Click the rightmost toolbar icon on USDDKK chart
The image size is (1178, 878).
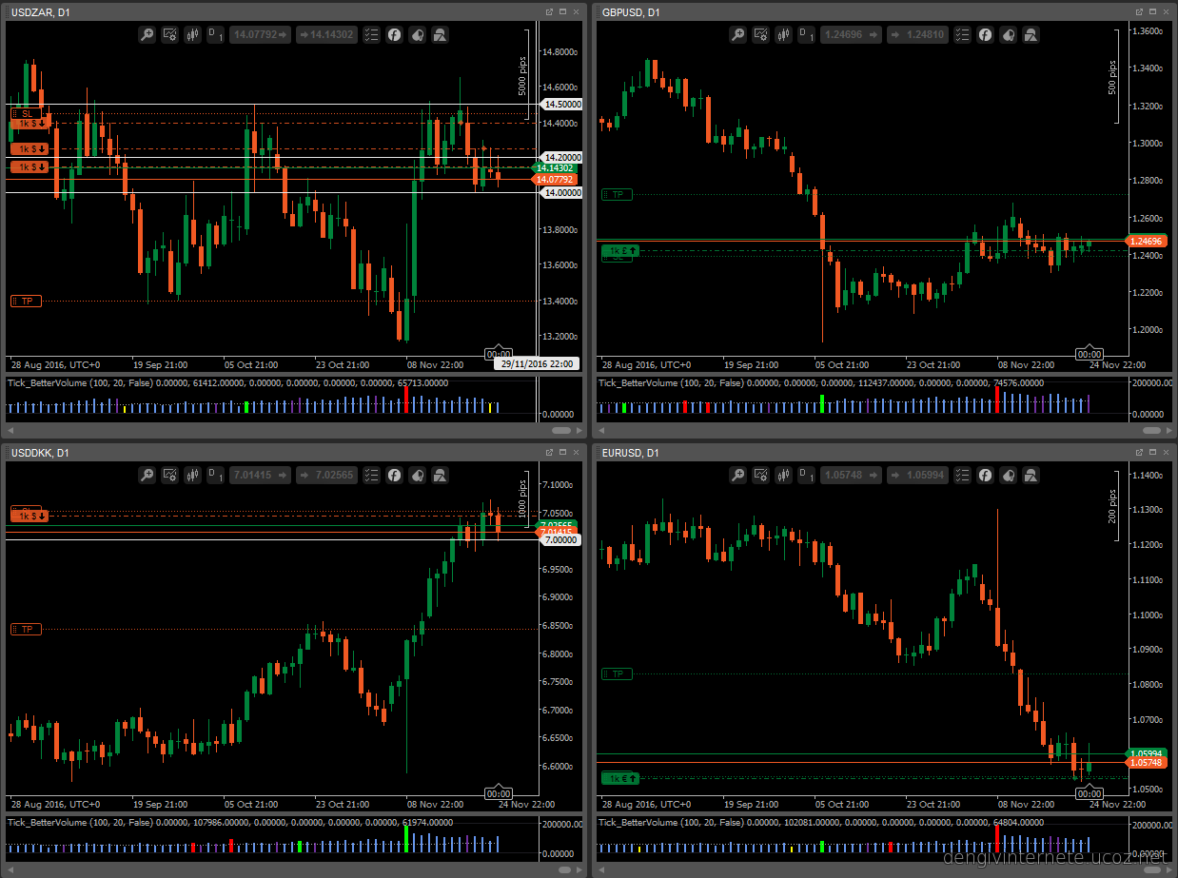tap(440, 475)
